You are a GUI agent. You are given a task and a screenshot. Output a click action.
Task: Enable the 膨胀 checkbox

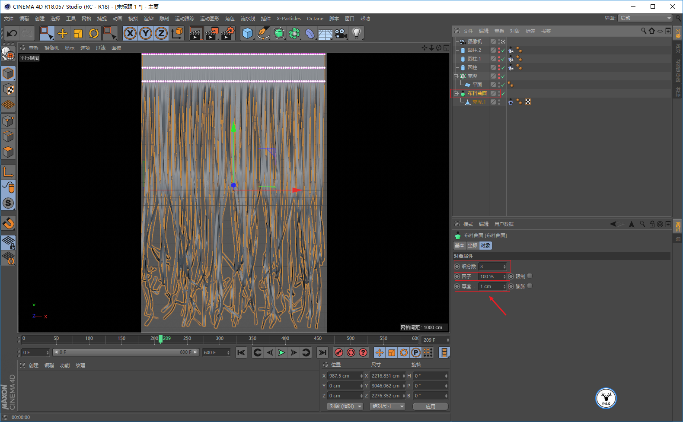tap(530, 286)
